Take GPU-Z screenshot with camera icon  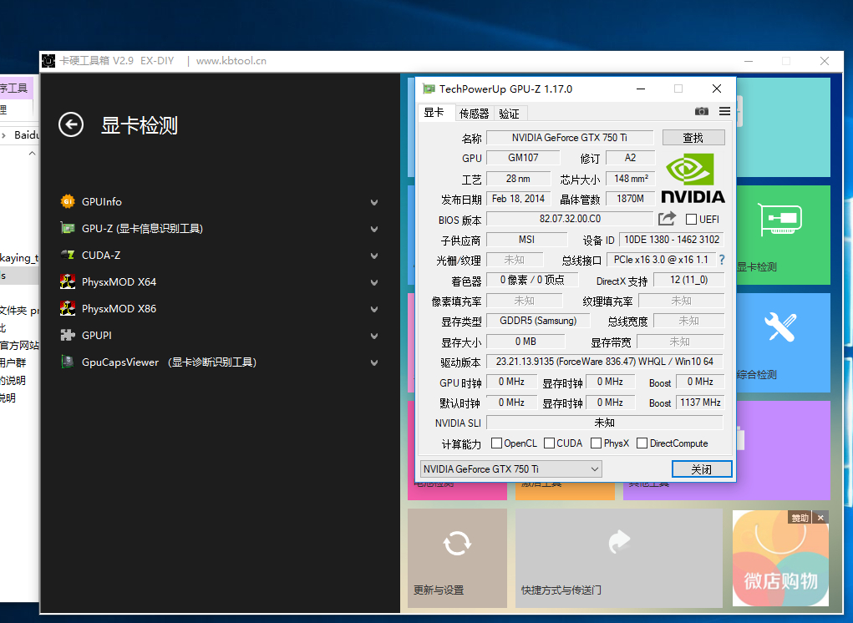point(702,111)
